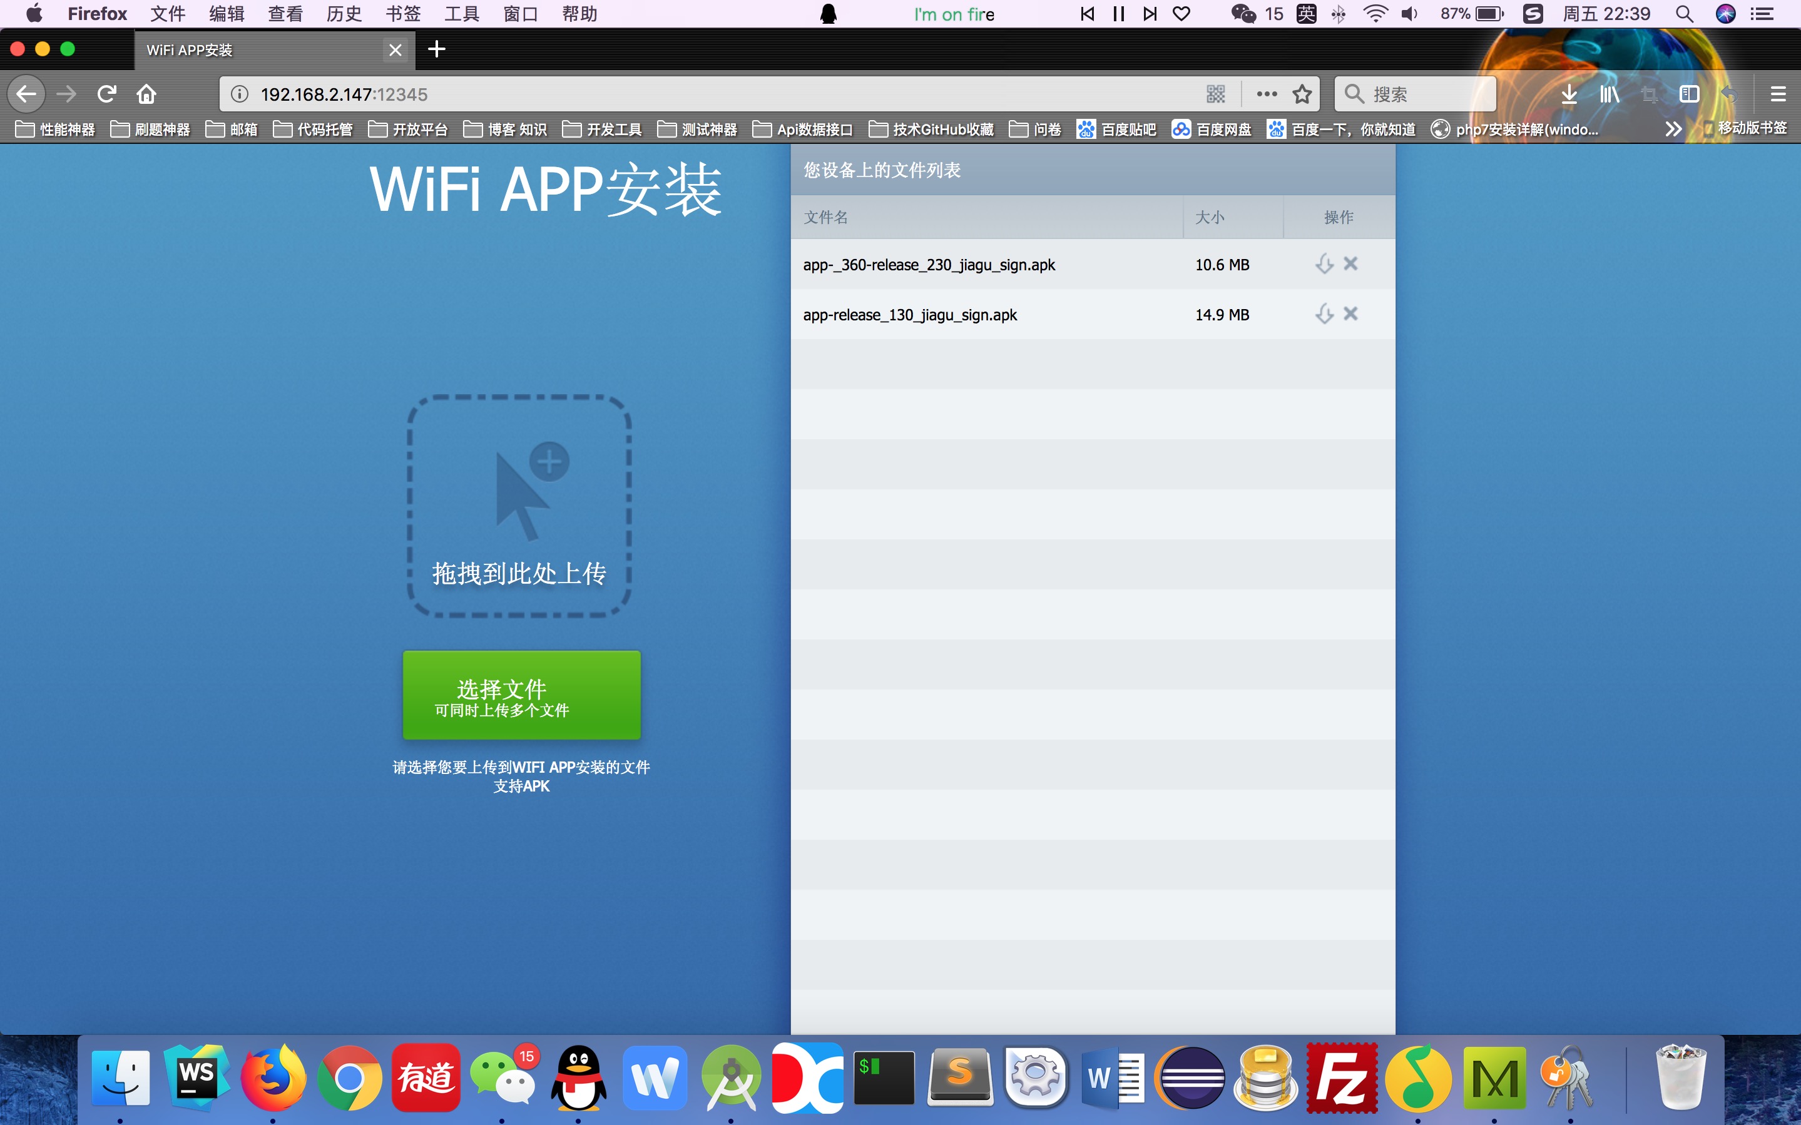The image size is (1801, 1125).
Task: Pause music in menu bar player
Action: tap(1118, 14)
